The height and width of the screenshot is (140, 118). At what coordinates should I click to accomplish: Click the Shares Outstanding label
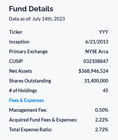30,81
